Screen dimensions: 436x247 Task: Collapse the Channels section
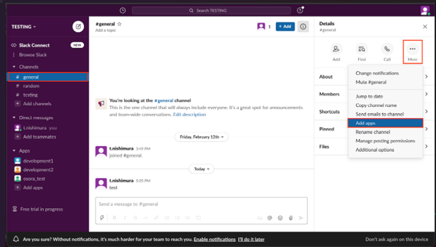[x=14, y=67]
